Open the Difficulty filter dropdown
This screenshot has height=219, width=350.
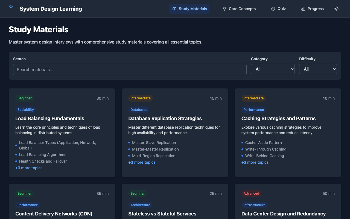coord(318,69)
